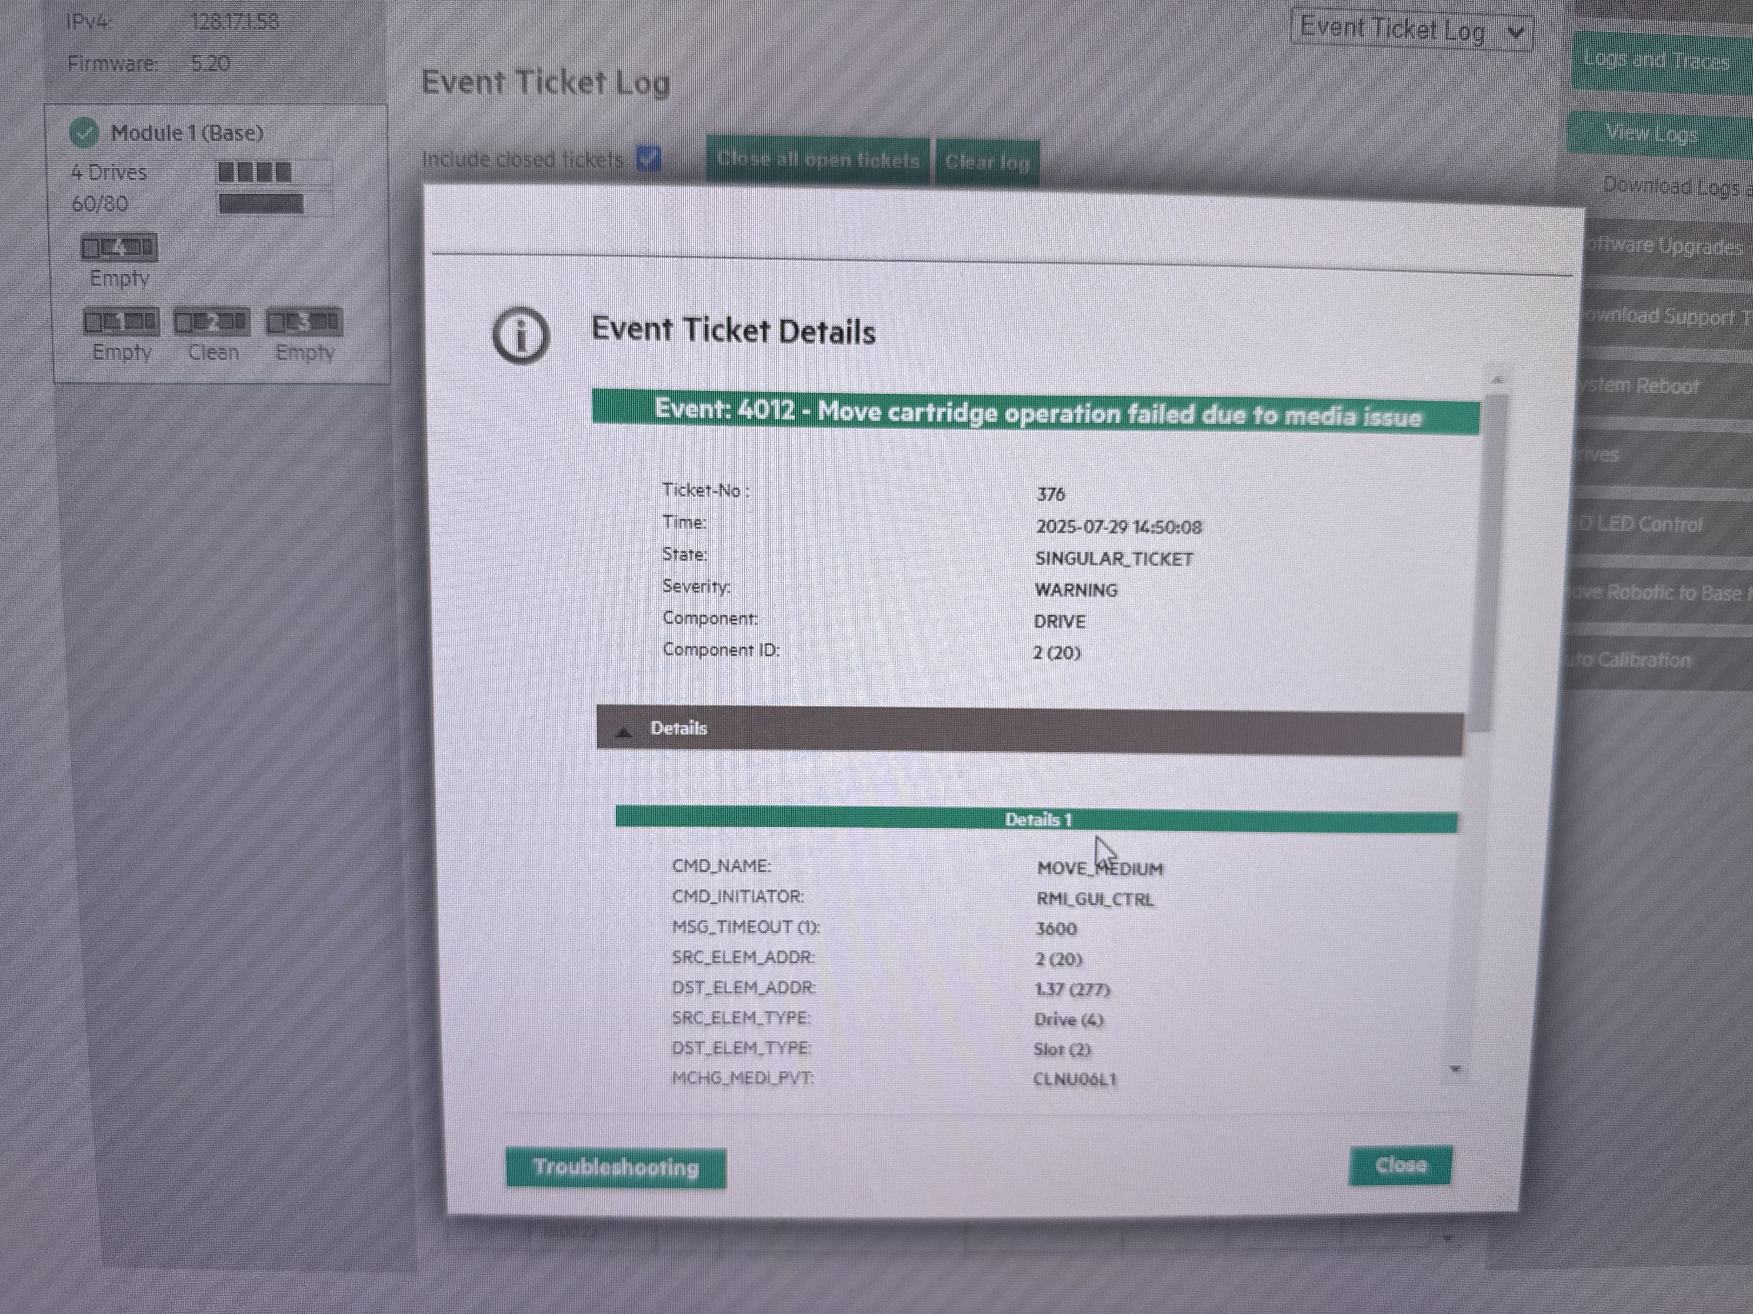
Task: Select the drive 4 icon labeled Empty
Action: click(x=119, y=248)
